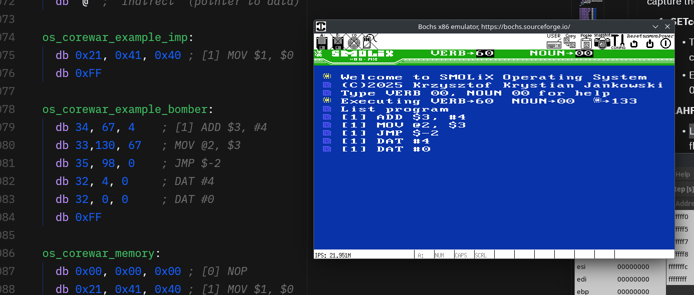Click the Bochs emulator title bar text

(494, 26)
